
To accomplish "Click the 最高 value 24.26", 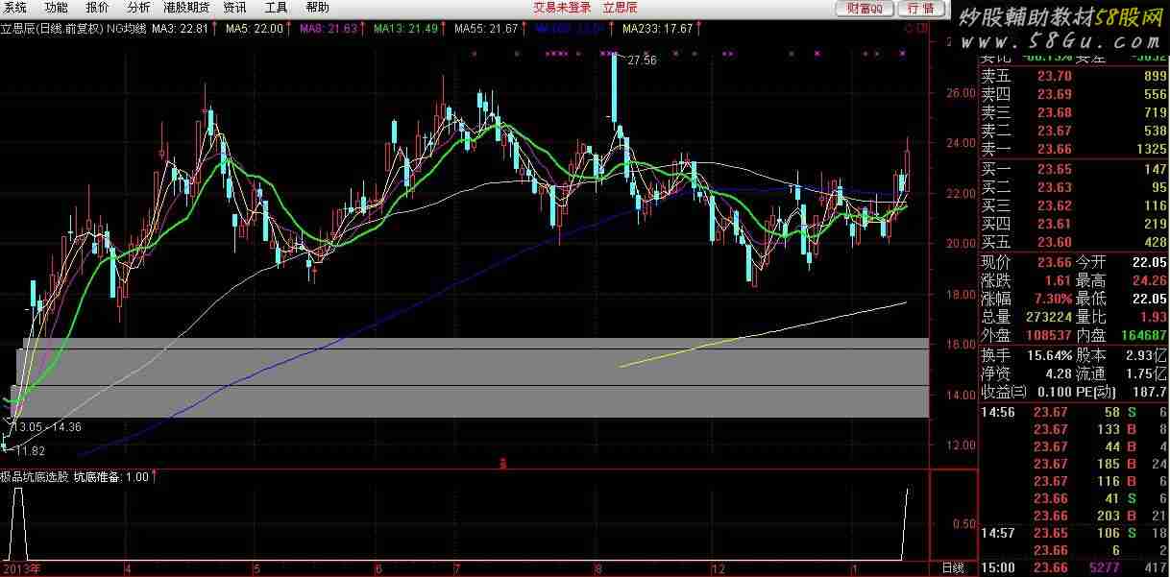I will (1149, 280).
